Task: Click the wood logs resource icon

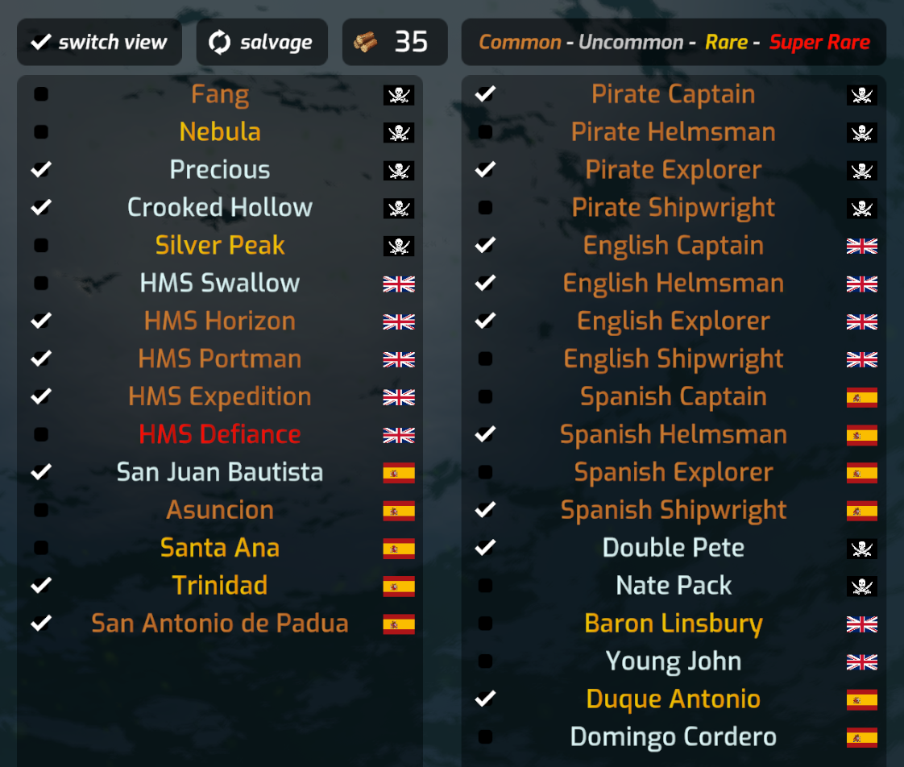Action: pos(365,42)
